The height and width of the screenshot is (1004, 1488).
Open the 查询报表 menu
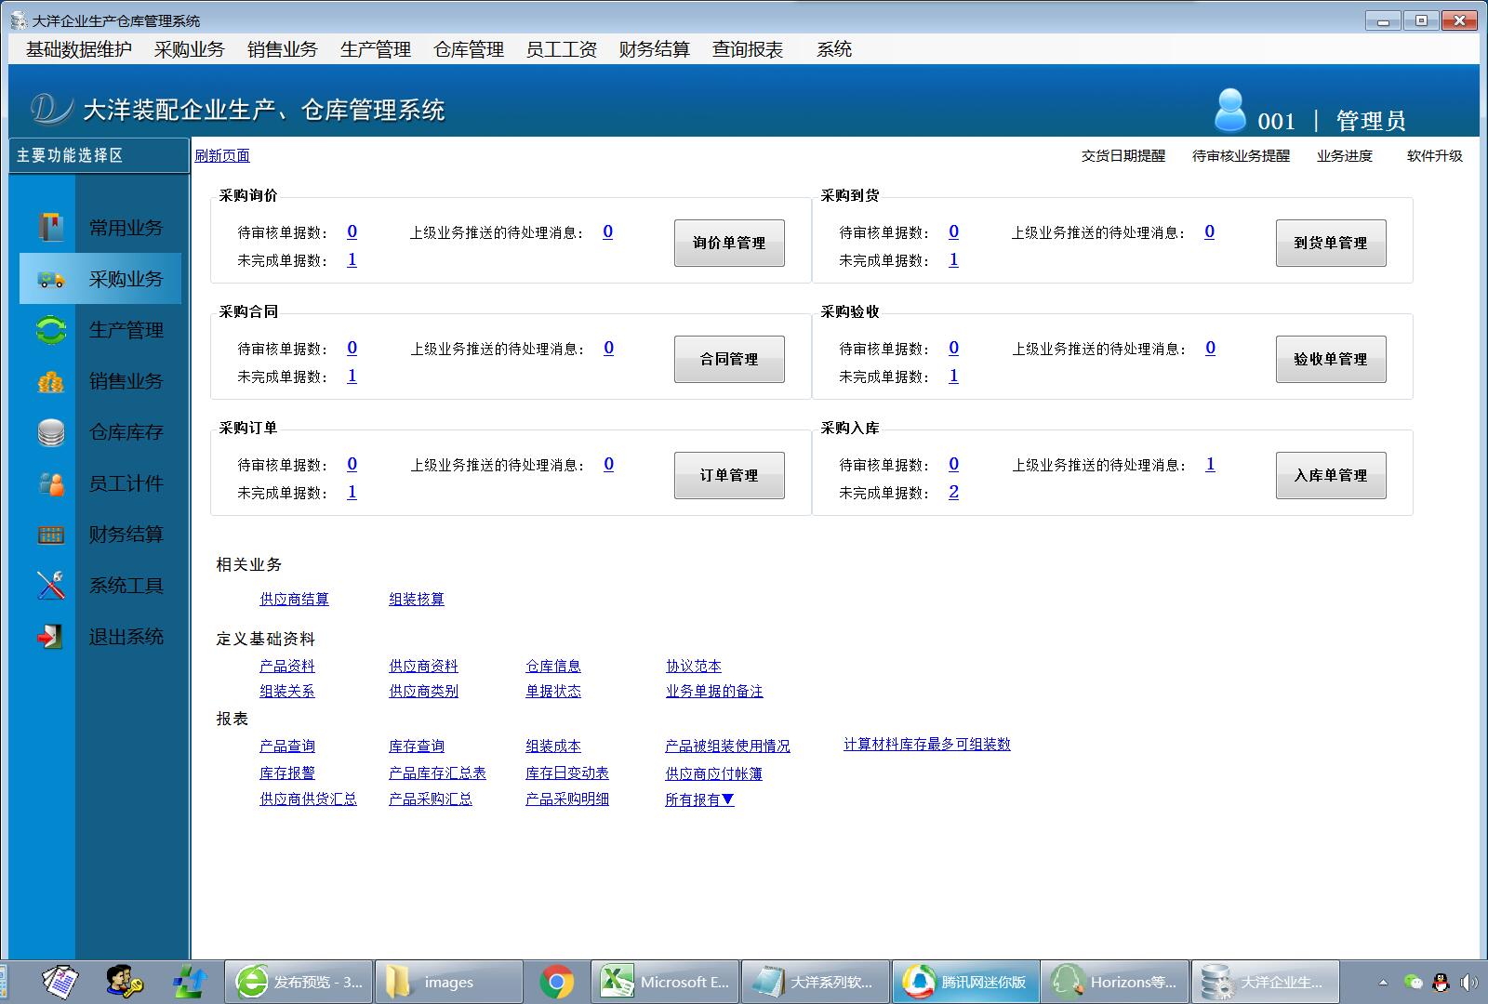tap(748, 49)
